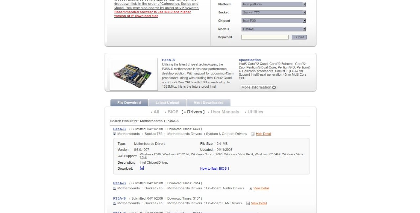
Task: Filter results by User Manuals
Action: coord(224,112)
